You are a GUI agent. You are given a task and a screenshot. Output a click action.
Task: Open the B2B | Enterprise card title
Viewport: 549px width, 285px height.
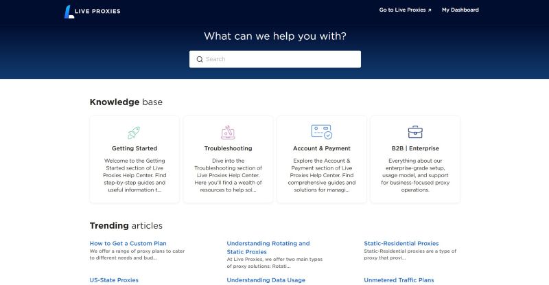pyautogui.click(x=415, y=148)
